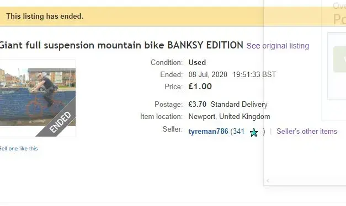
Task: Open the See original listing link
Action: pyautogui.click(x=278, y=46)
